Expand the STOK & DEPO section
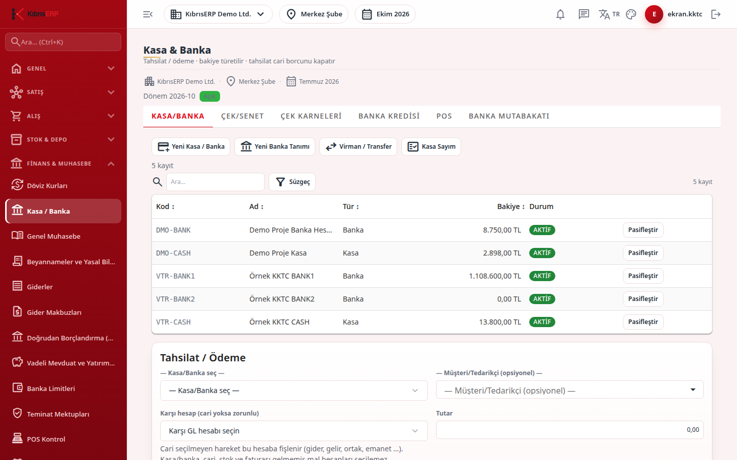The height and width of the screenshot is (460, 737). (63, 140)
